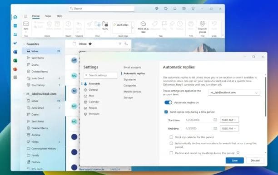Click the Automatic replies panel scrollbar
This screenshot has width=278, height=175.
click(265, 97)
